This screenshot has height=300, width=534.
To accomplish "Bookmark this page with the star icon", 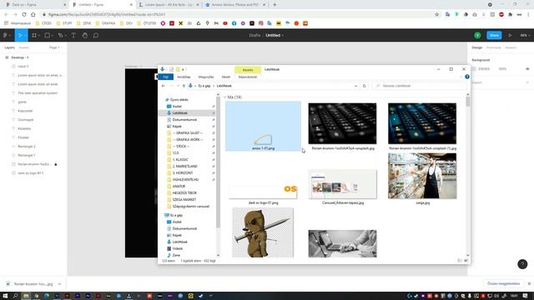I will 437,15.
